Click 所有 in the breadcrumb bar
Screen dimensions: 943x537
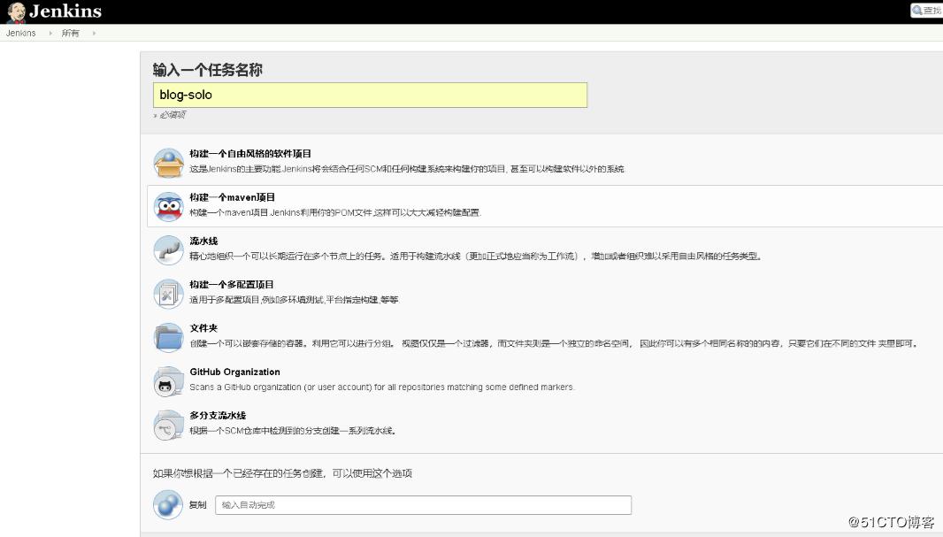point(71,33)
